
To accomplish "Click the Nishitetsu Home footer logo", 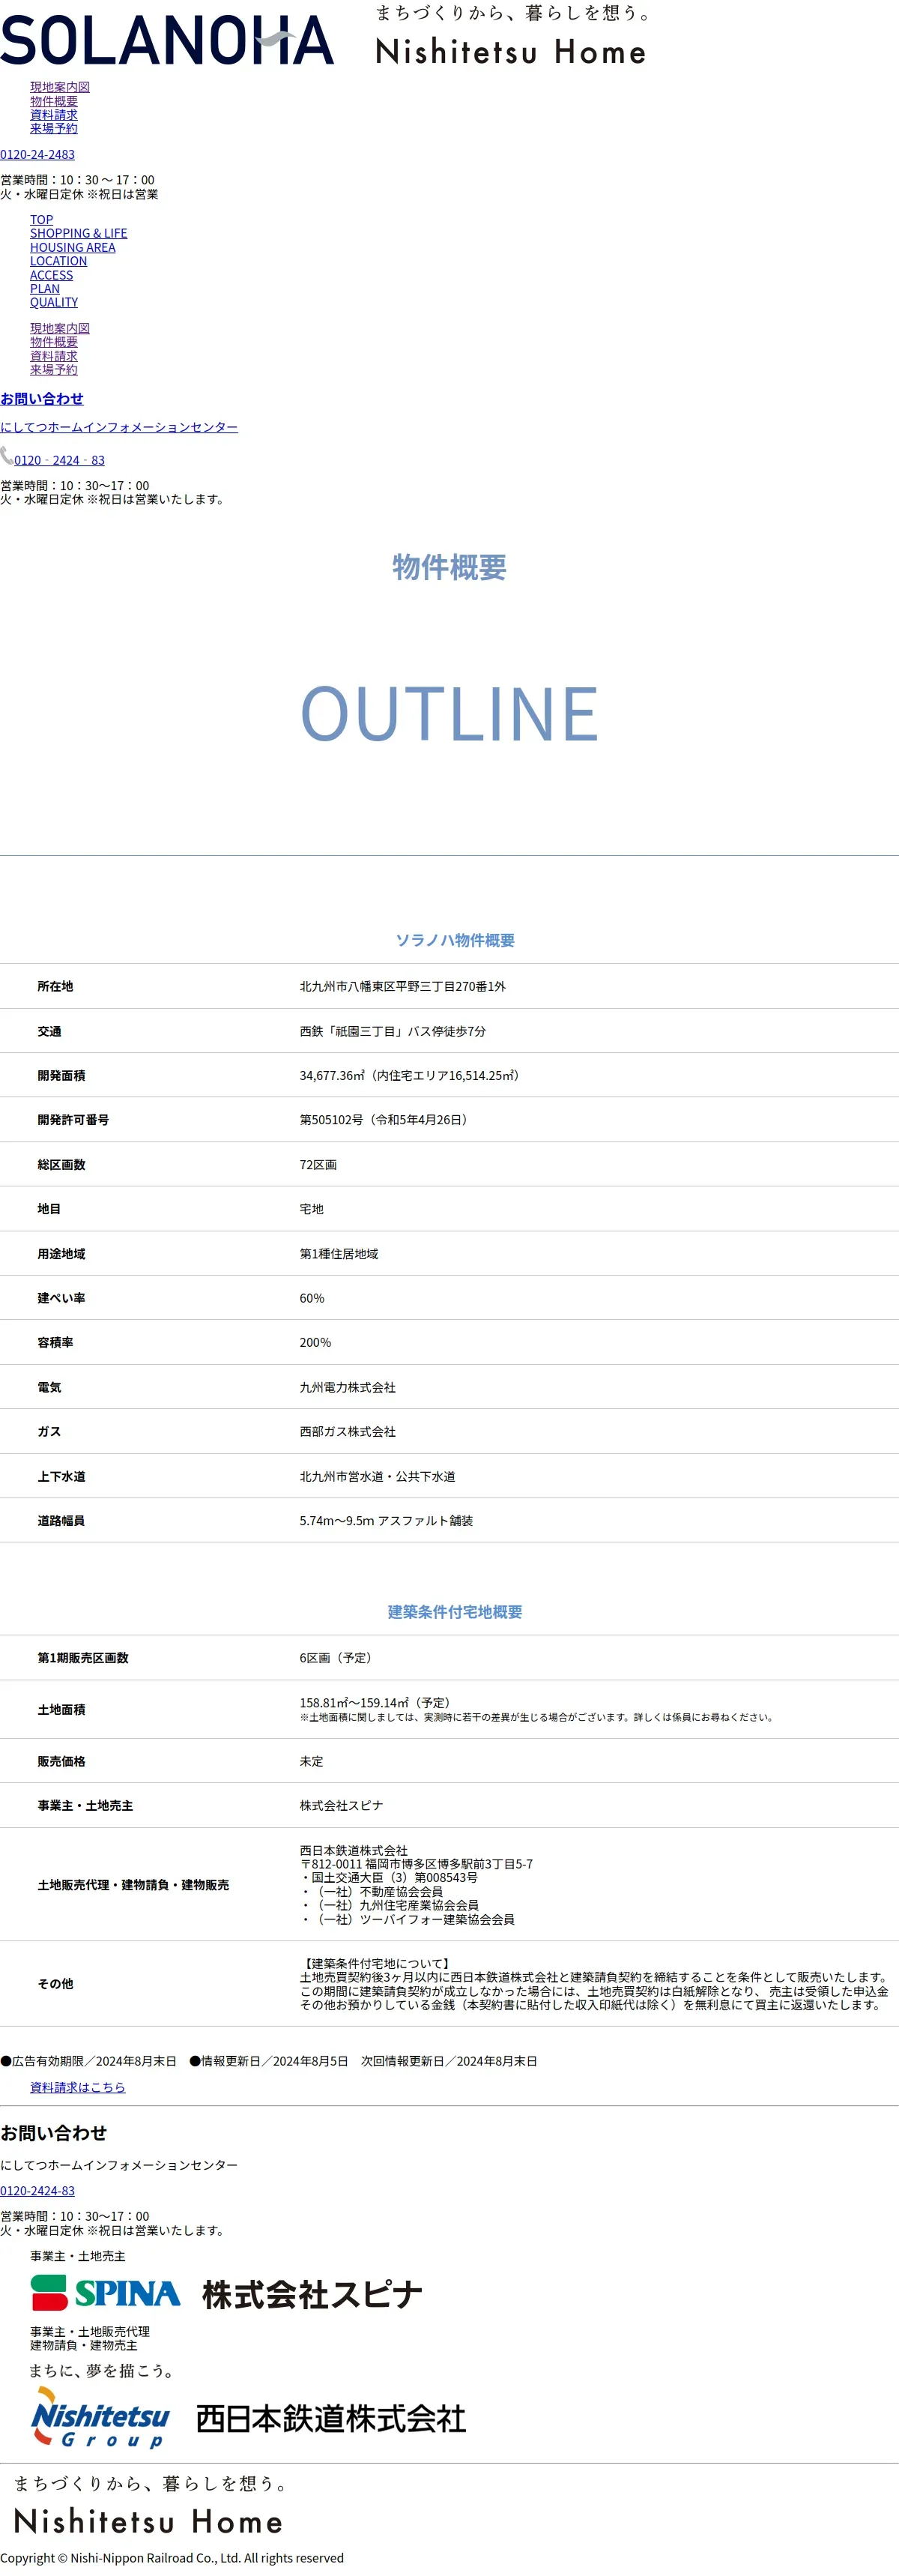I will [x=148, y=2506].
